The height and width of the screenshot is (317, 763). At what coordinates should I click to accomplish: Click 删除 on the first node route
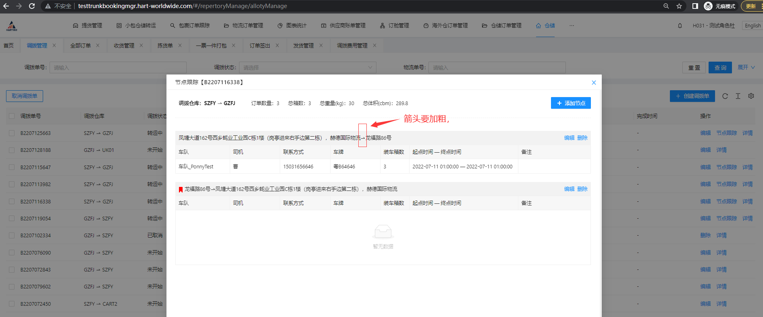(x=582, y=138)
